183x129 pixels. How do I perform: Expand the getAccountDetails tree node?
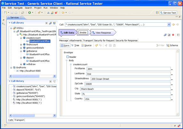point(21,48)
